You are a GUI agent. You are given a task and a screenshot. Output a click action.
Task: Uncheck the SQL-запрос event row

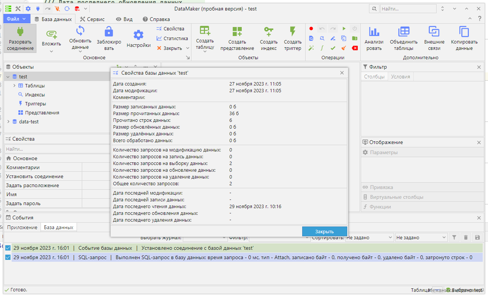8,258
